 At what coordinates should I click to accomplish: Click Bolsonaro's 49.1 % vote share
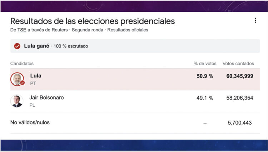pyautogui.click(x=205, y=98)
